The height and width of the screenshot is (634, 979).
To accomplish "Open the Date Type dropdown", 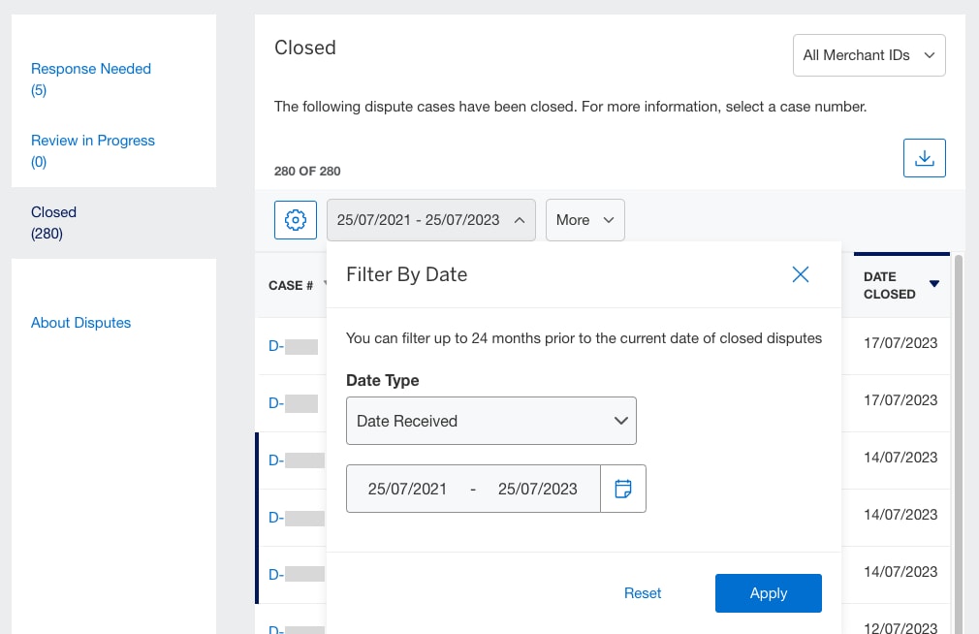I will (491, 421).
